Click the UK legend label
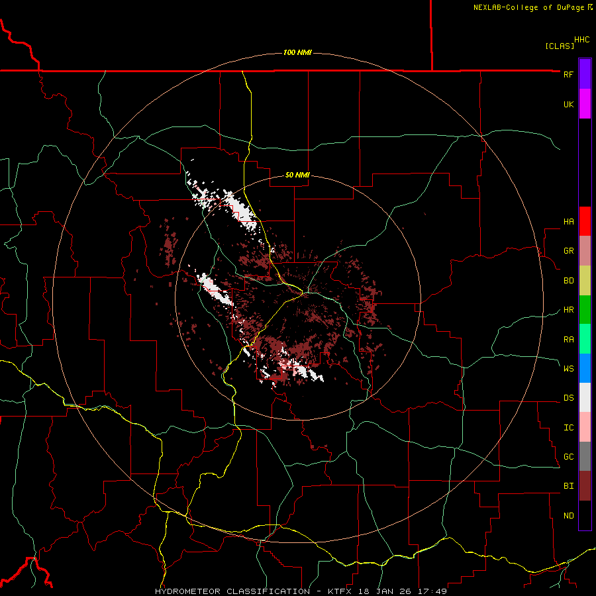The width and height of the screenshot is (596, 596). 568,104
